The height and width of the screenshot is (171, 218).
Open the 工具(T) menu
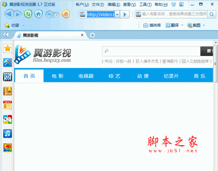[145, 5]
